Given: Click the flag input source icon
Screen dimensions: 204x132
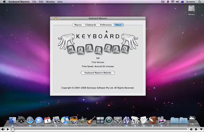Looking at the screenshot, I should (182, 2).
